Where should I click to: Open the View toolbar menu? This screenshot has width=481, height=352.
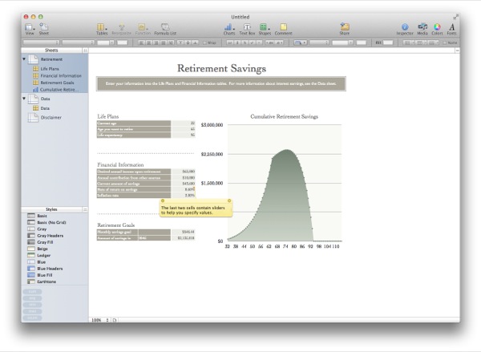[30, 29]
